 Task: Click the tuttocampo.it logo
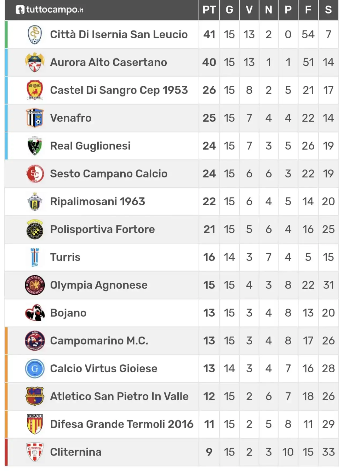[50, 10]
